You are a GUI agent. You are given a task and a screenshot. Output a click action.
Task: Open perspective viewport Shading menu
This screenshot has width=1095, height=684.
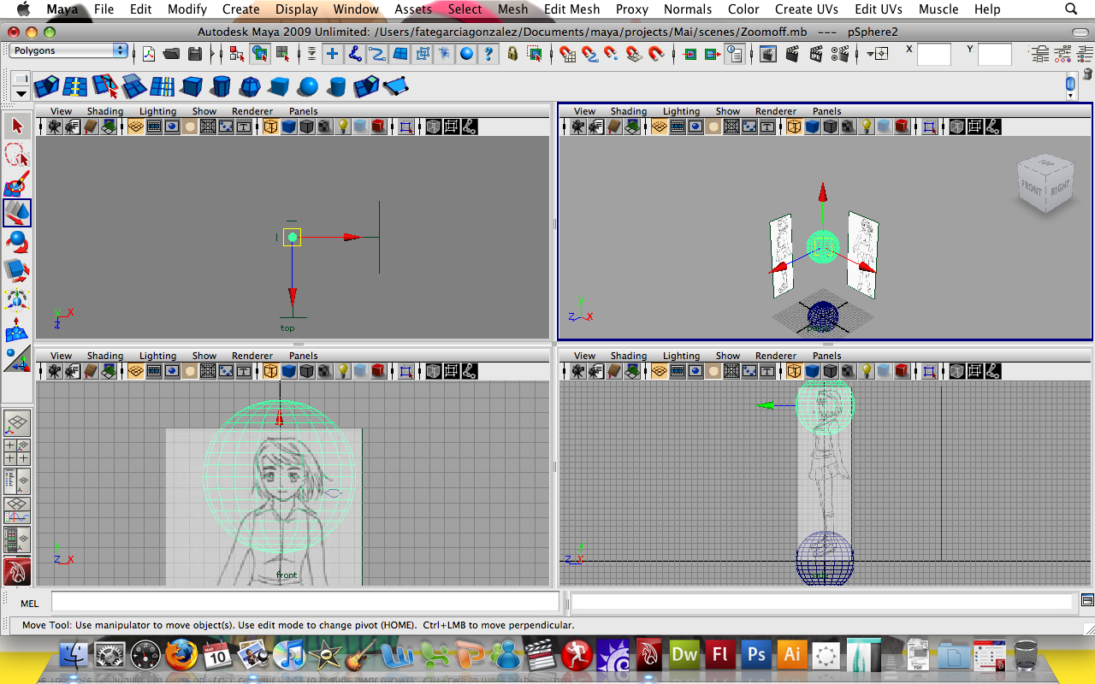[x=629, y=111]
